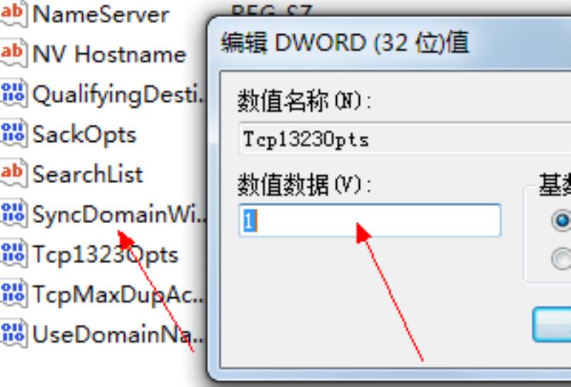Click the partially visible button at dialog bottom

click(552, 324)
